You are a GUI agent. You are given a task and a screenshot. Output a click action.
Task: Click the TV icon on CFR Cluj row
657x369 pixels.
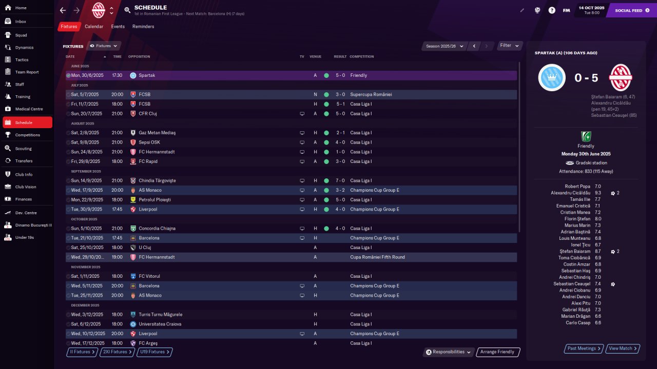coord(302,114)
